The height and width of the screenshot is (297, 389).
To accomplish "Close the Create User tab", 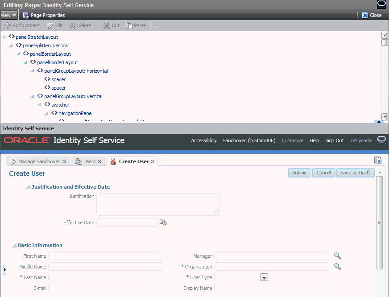I will click(153, 161).
